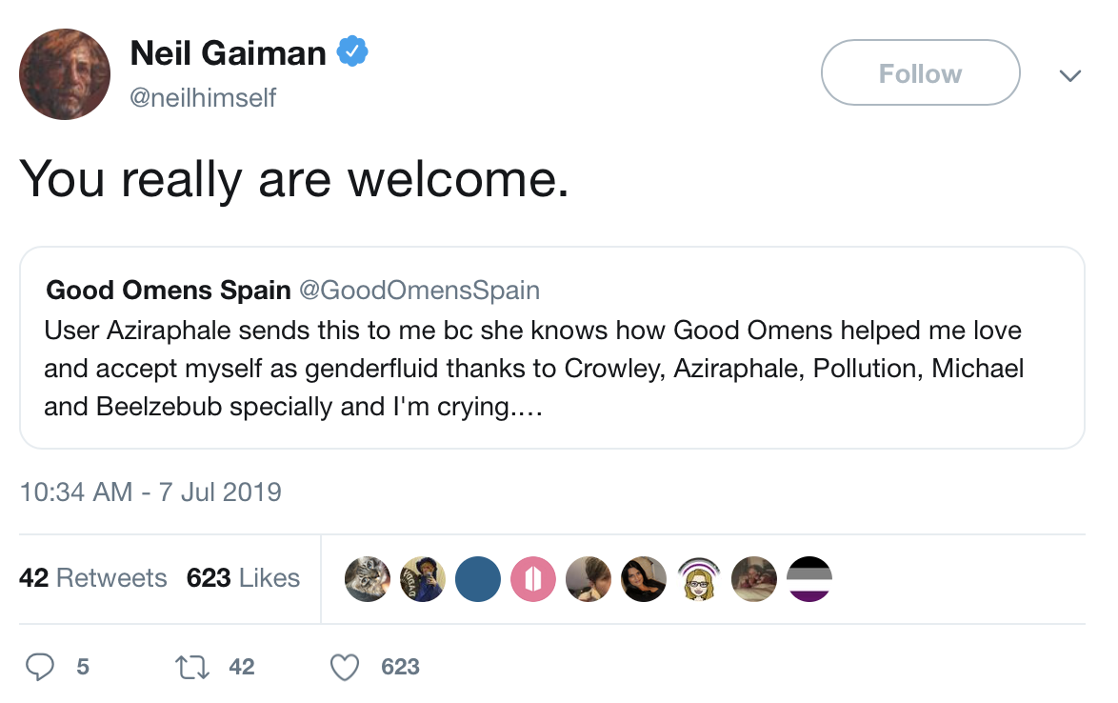Open the tweet options chevron menu
This screenshot has height=703, width=1118.
tap(1070, 74)
